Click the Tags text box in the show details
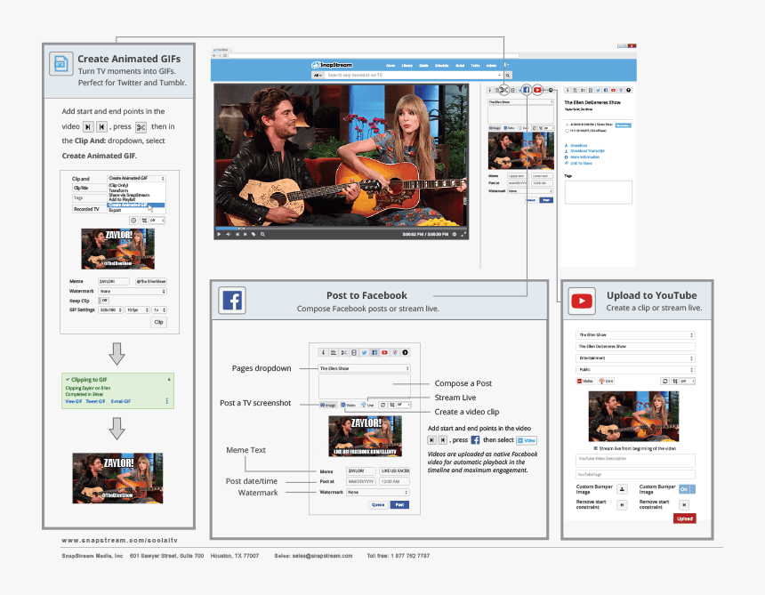 (598, 192)
